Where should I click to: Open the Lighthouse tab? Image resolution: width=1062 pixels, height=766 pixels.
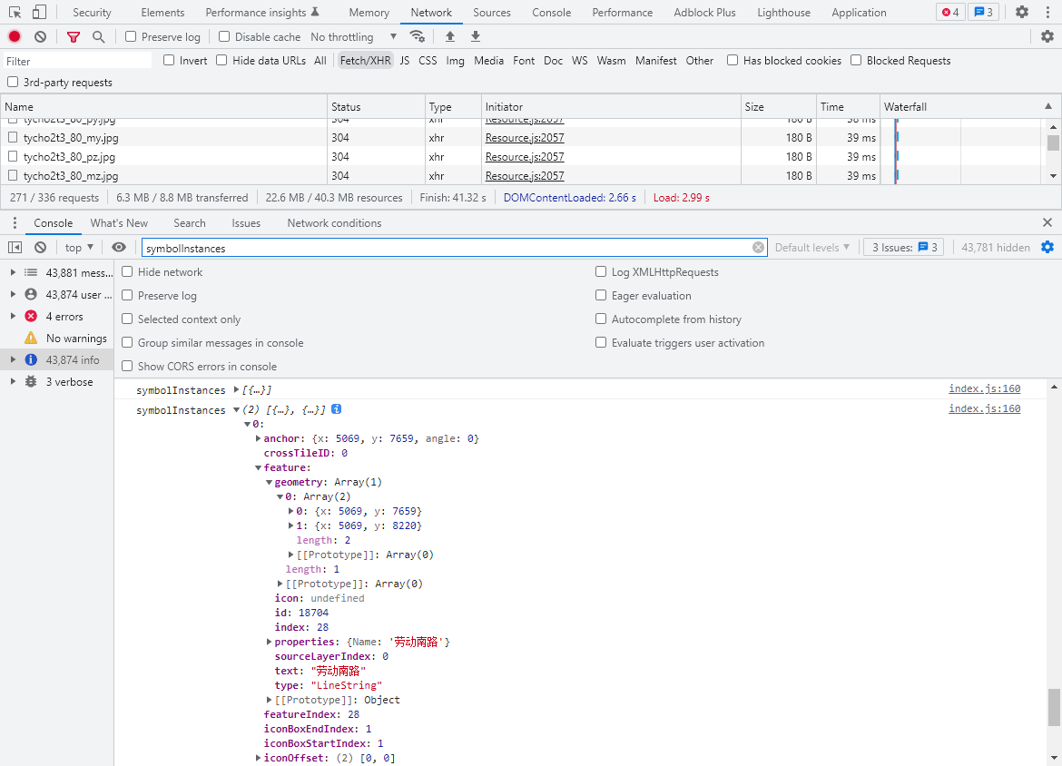tap(783, 12)
